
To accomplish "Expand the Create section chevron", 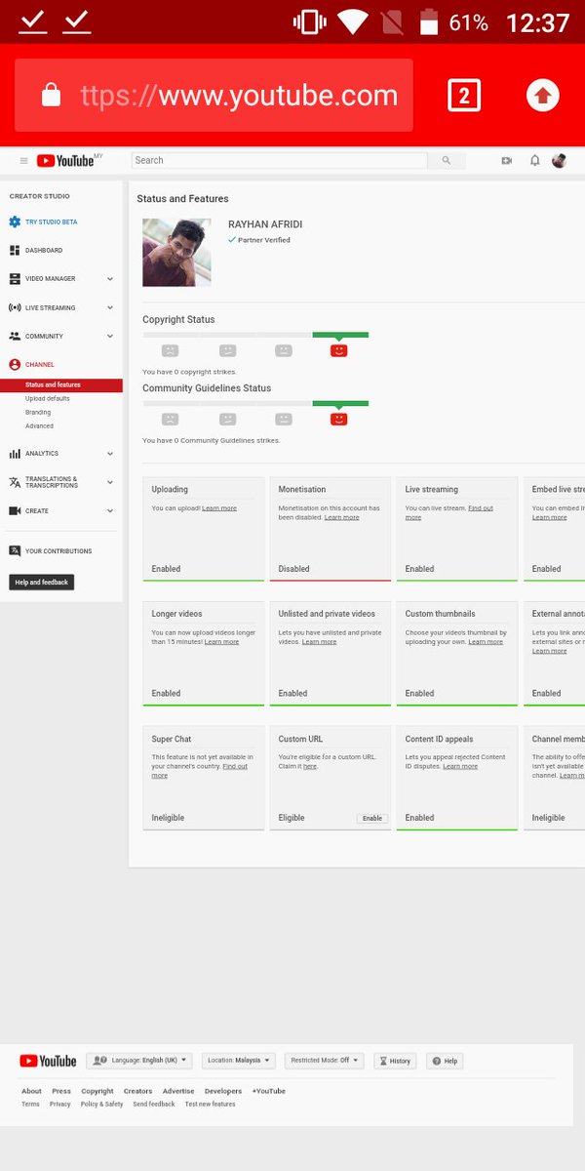I will point(110,510).
